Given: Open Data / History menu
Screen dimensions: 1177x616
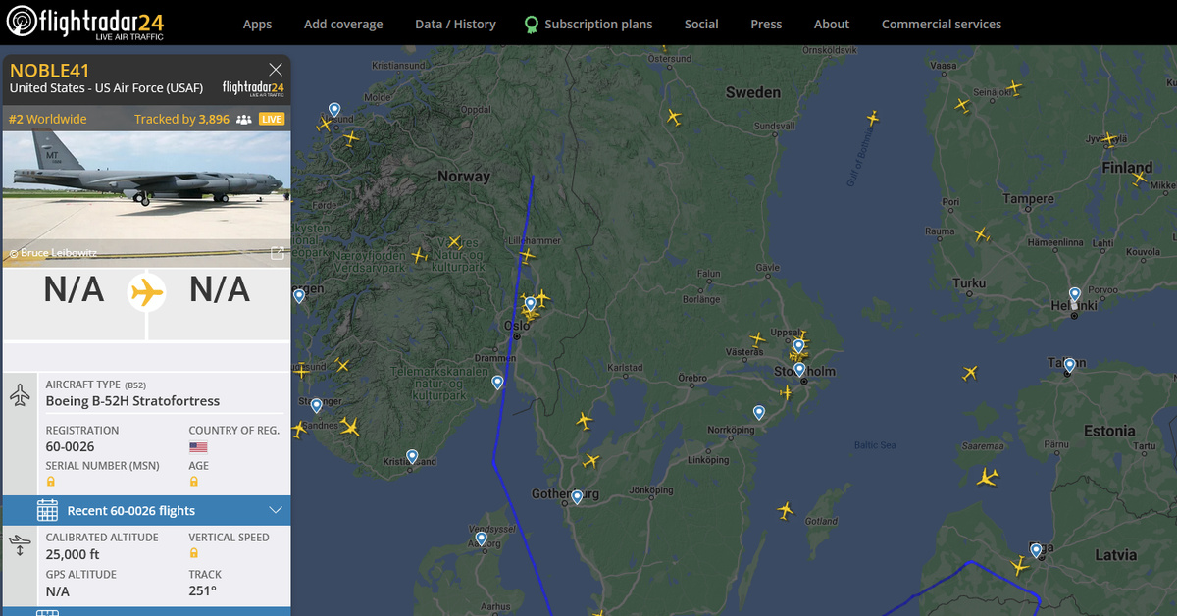Looking at the screenshot, I should point(455,24).
